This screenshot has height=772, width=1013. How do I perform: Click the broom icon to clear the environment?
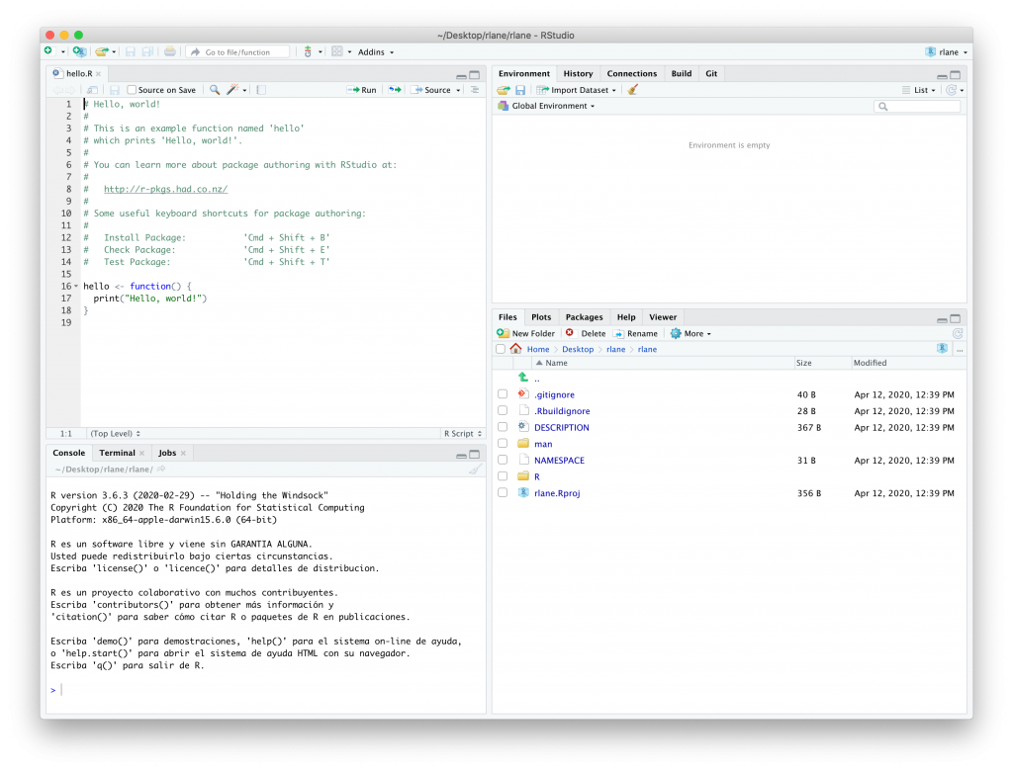[633, 90]
